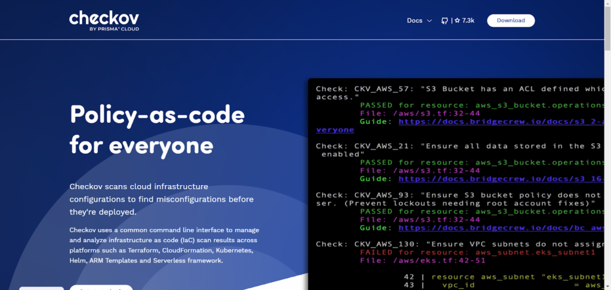Click the Download button
The width and height of the screenshot is (611, 290).
tap(511, 21)
